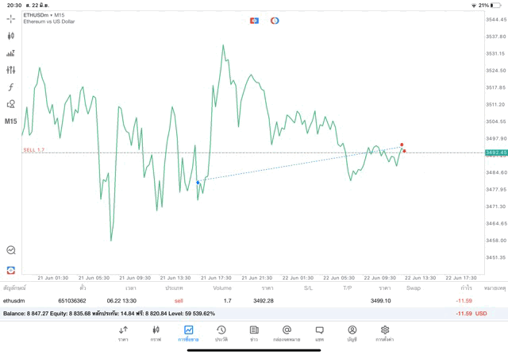Open the ราคา quotes tab

pos(123,333)
